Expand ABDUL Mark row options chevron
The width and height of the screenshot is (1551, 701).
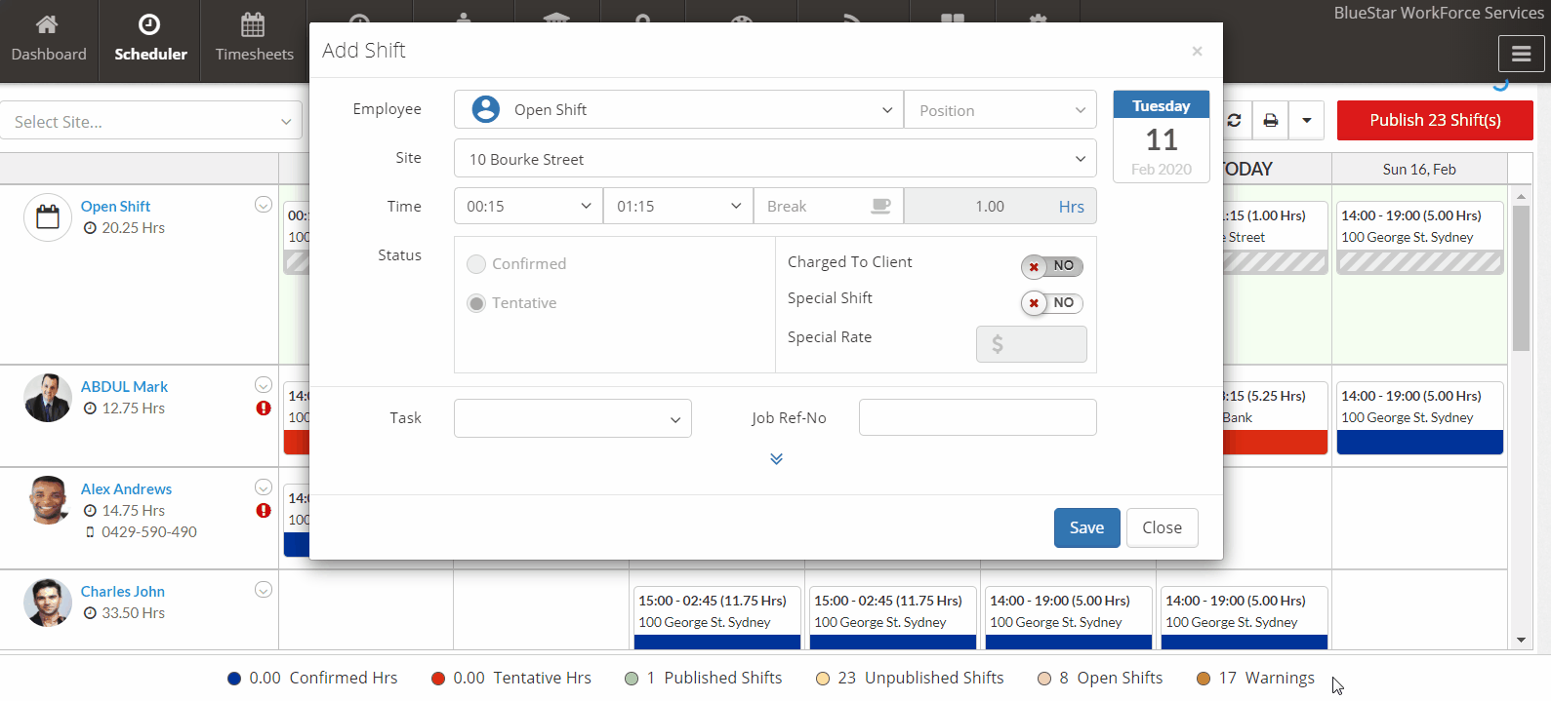click(263, 385)
